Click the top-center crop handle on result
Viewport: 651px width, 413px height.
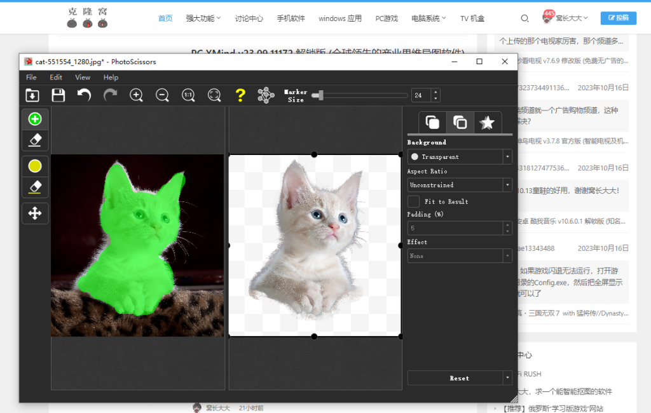tap(314, 155)
